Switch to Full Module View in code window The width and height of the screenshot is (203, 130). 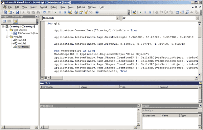[x=45, y=78]
